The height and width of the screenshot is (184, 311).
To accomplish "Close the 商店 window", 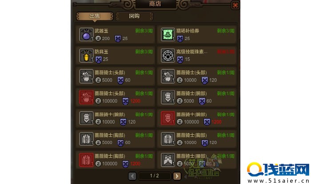I will pyautogui.click(x=235, y=5).
